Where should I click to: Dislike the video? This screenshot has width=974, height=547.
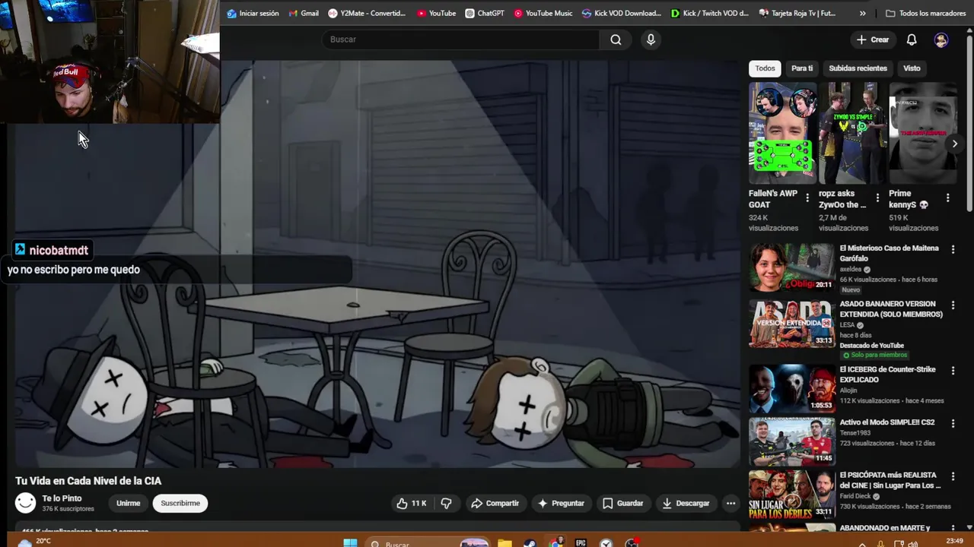(447, 503)
